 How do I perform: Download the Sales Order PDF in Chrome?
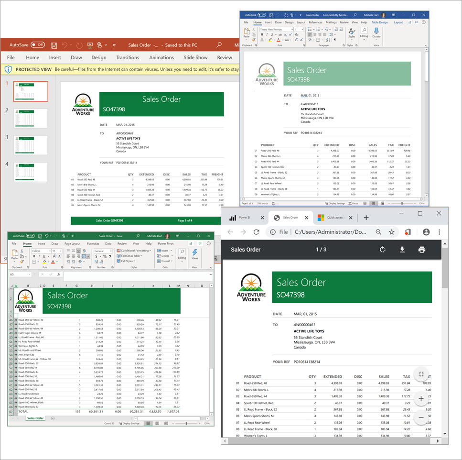click(402, 250)
